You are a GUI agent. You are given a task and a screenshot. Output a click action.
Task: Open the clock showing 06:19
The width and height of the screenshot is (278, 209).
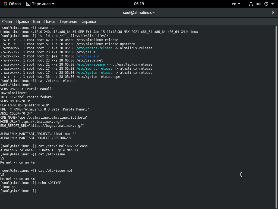coord(139,4)
